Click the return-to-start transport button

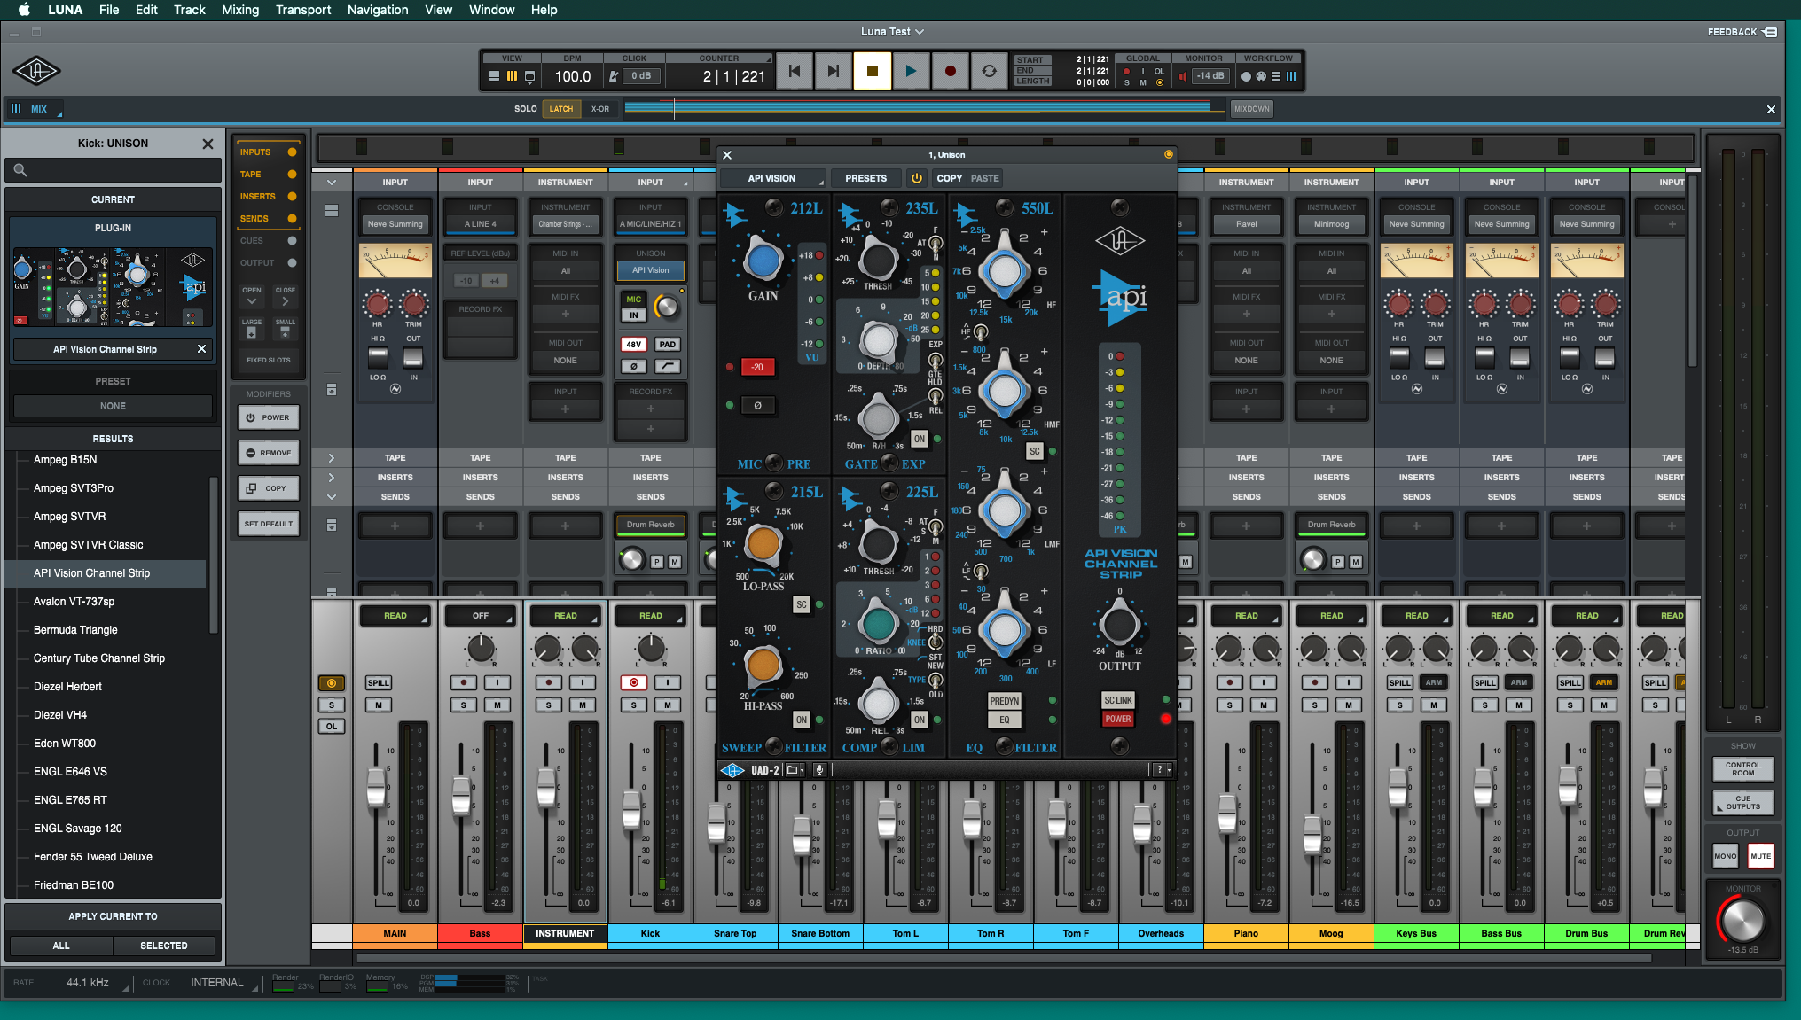(795, 71)
